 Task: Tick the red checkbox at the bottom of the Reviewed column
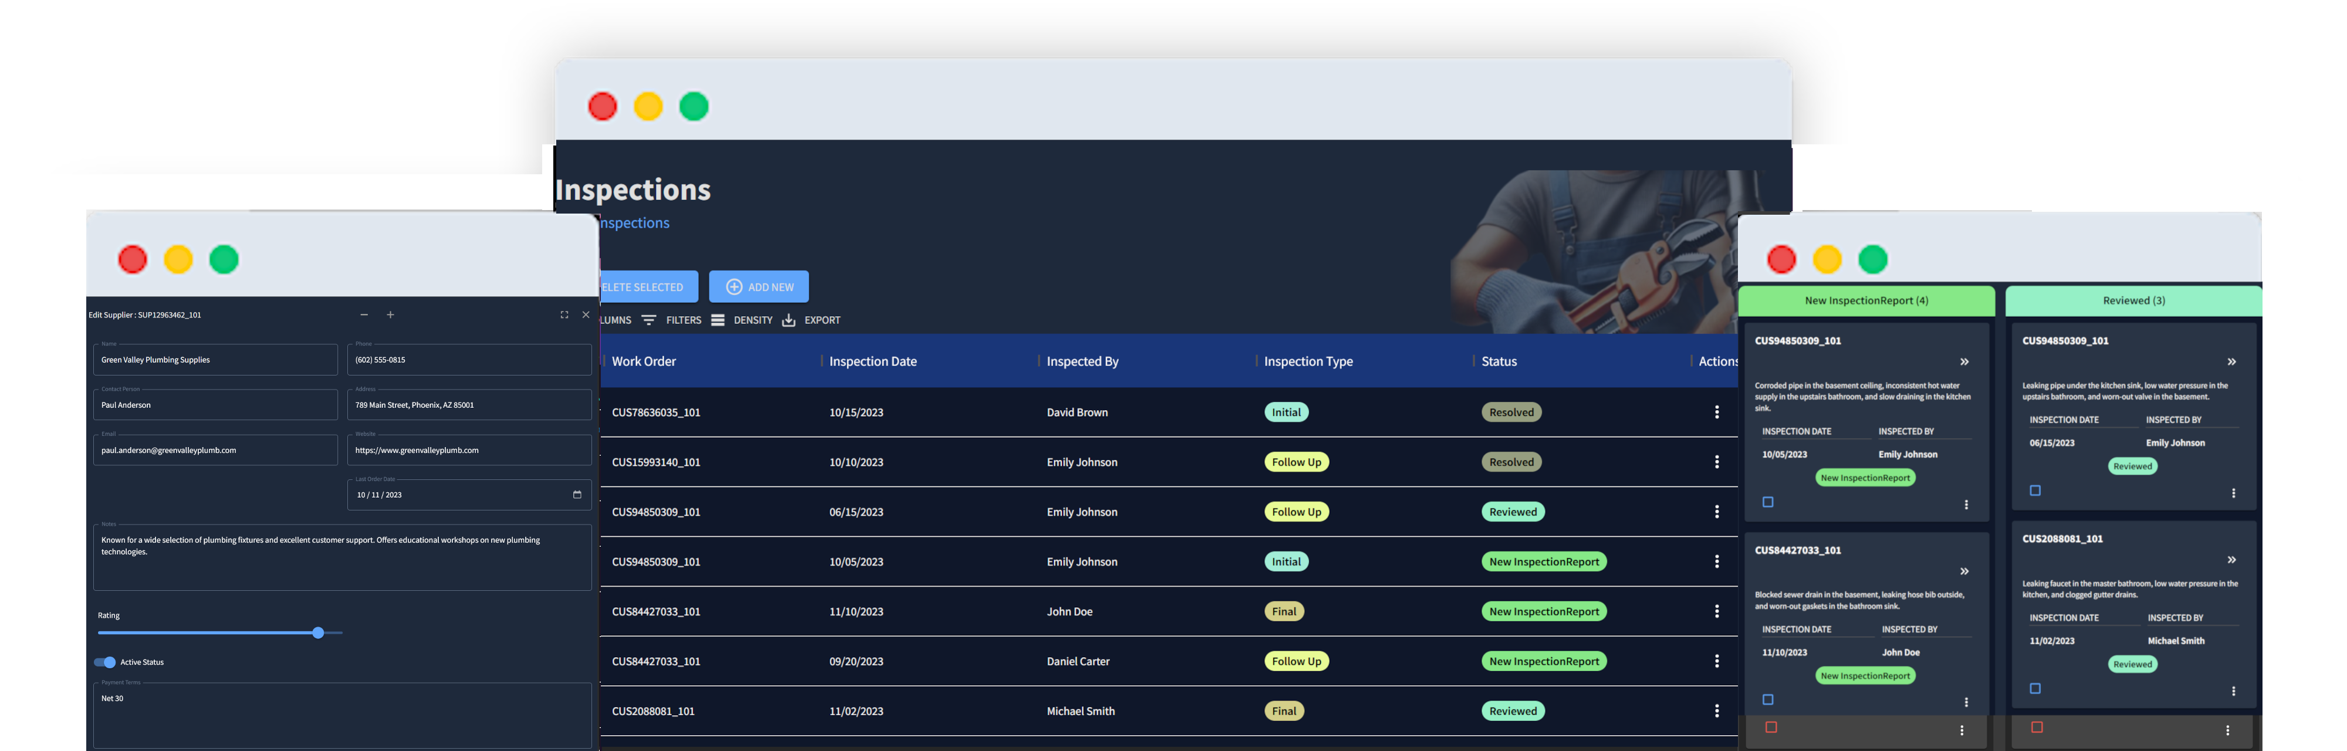[2037, 728]
